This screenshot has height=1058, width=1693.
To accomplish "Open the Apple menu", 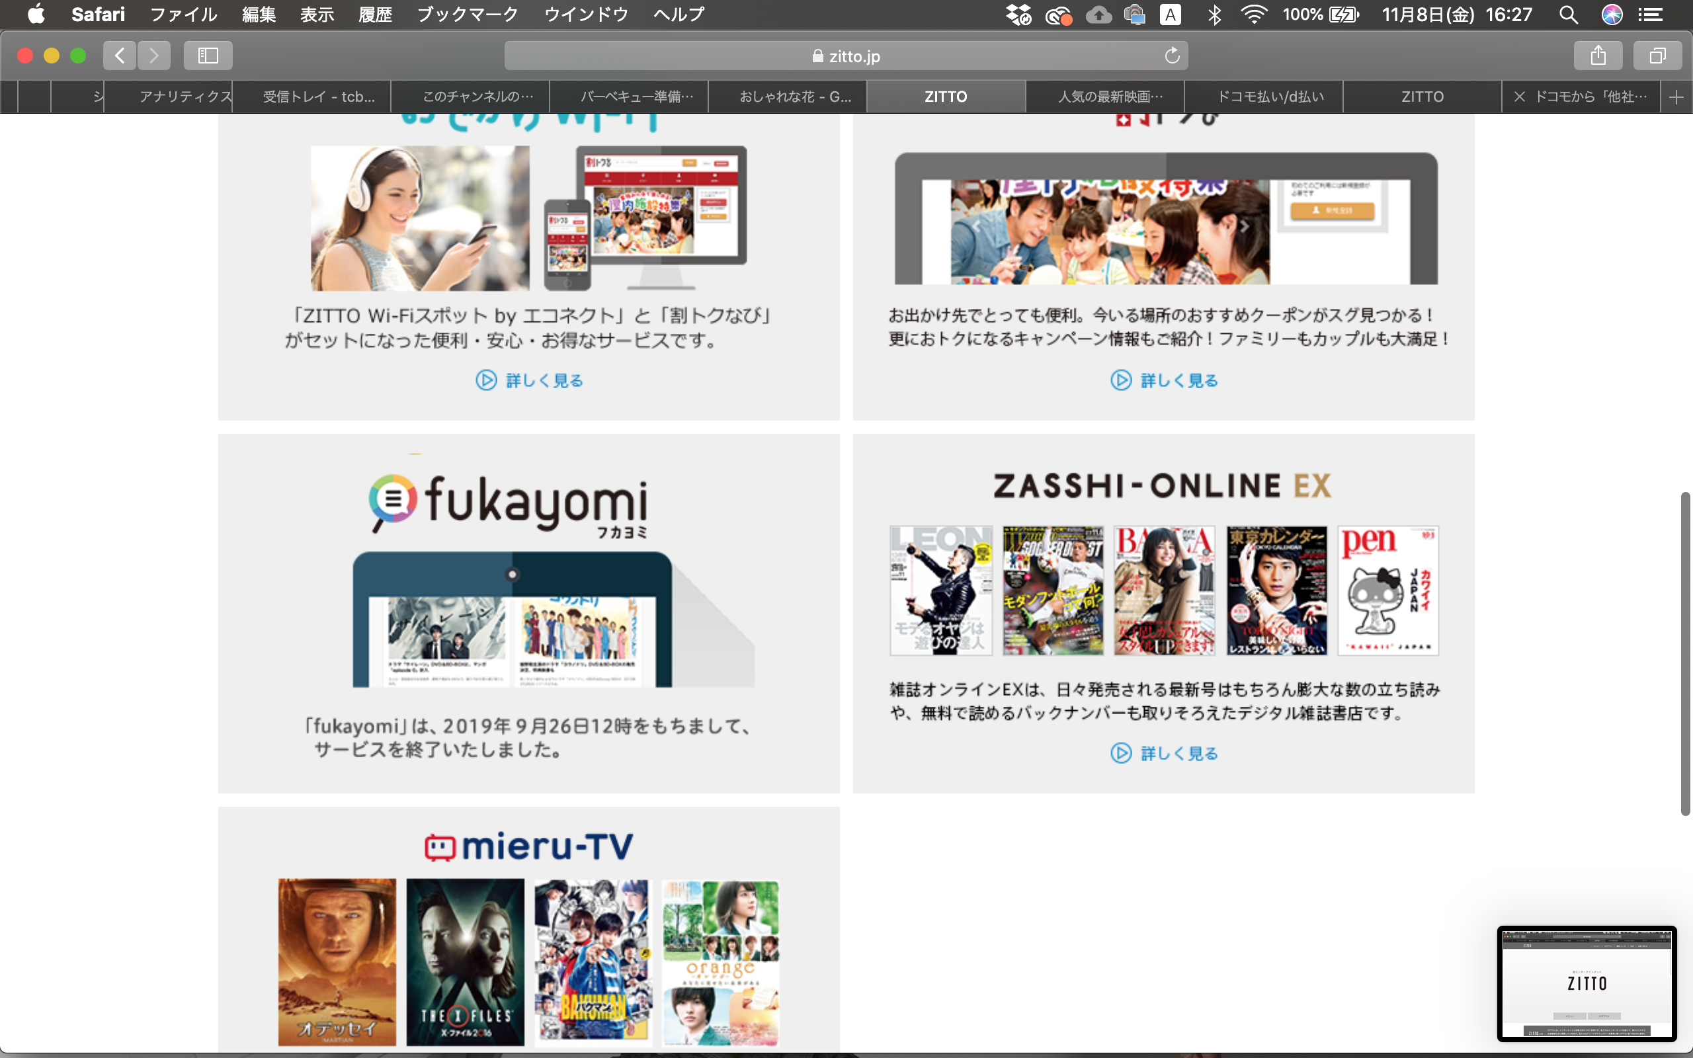I will click(36, 14).
